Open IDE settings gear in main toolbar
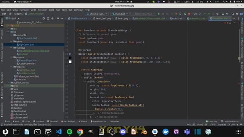The image size is (244, 137). pos(237,14)
